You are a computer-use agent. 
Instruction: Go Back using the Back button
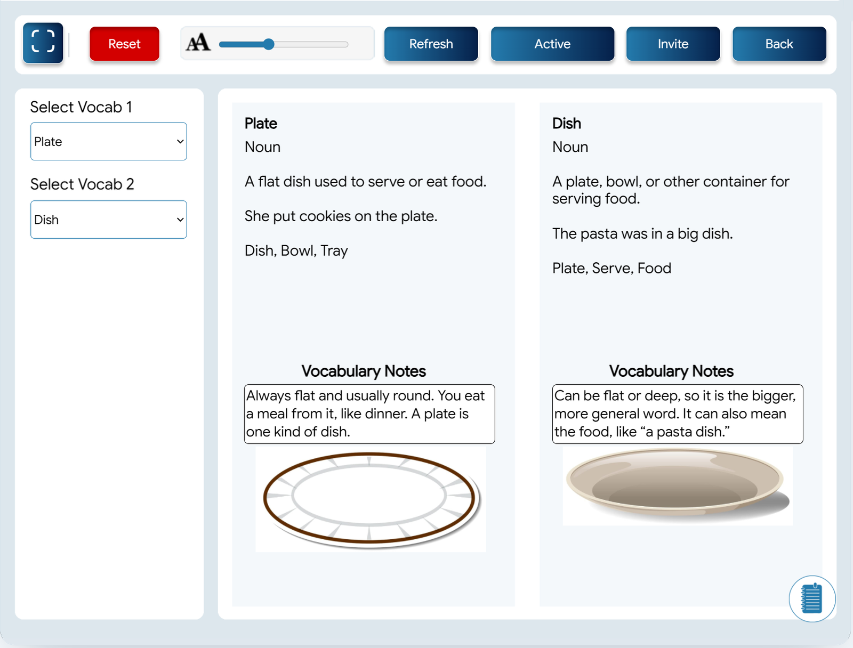[x=779, y=44]
